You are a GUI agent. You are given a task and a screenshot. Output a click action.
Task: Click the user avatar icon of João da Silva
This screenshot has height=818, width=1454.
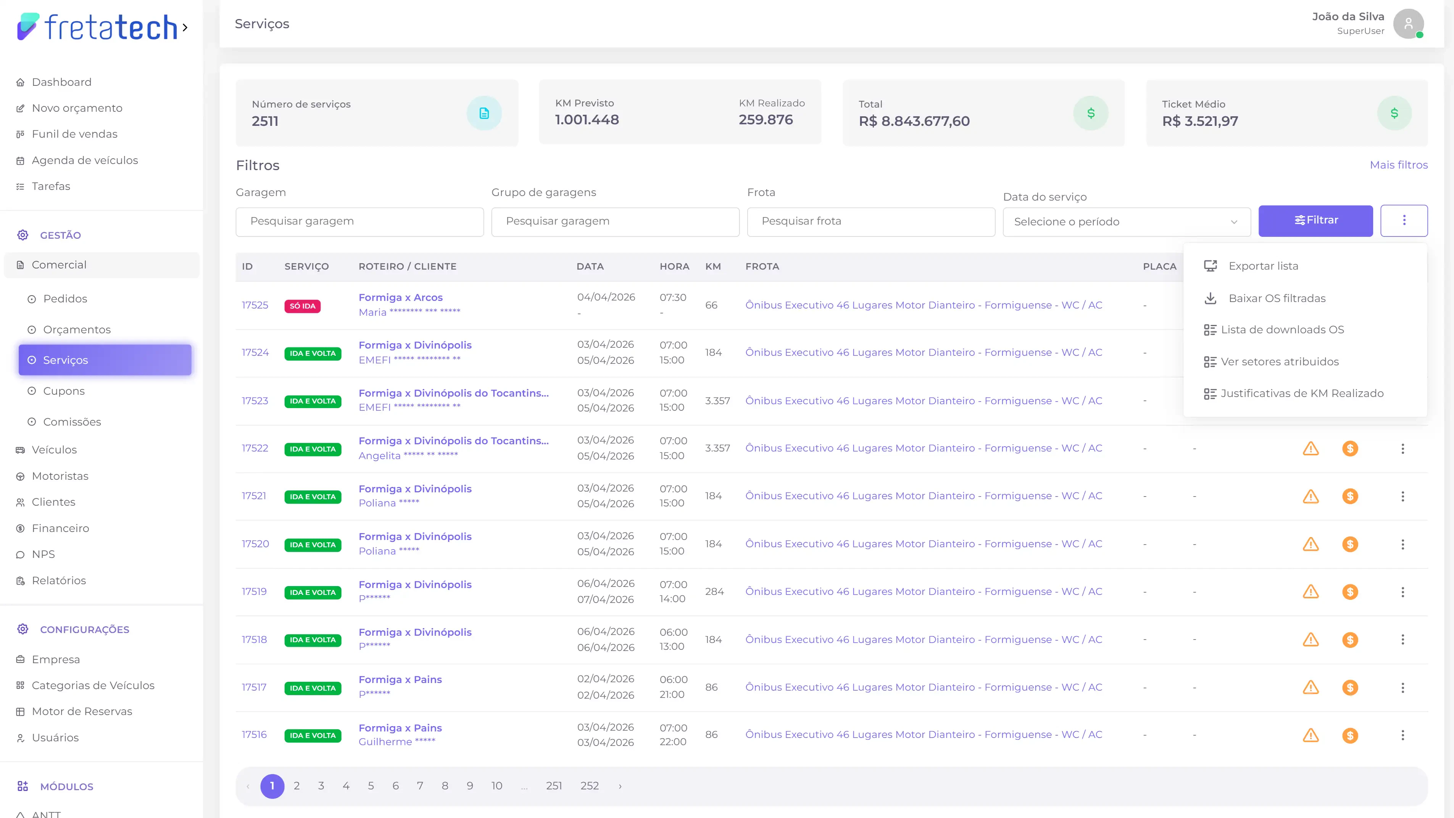1408,24
